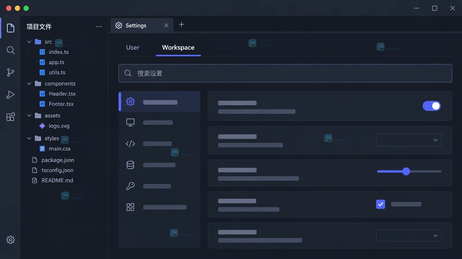Open the Extensions blocks icon
This screenshot has height=259, width=462.
pyautogui.click(x=11, y=117)
